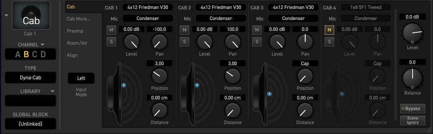Viewport: 433px width, 134px height.
Task: Solo CAB 2 with its S button
Action: click(184, 42)
